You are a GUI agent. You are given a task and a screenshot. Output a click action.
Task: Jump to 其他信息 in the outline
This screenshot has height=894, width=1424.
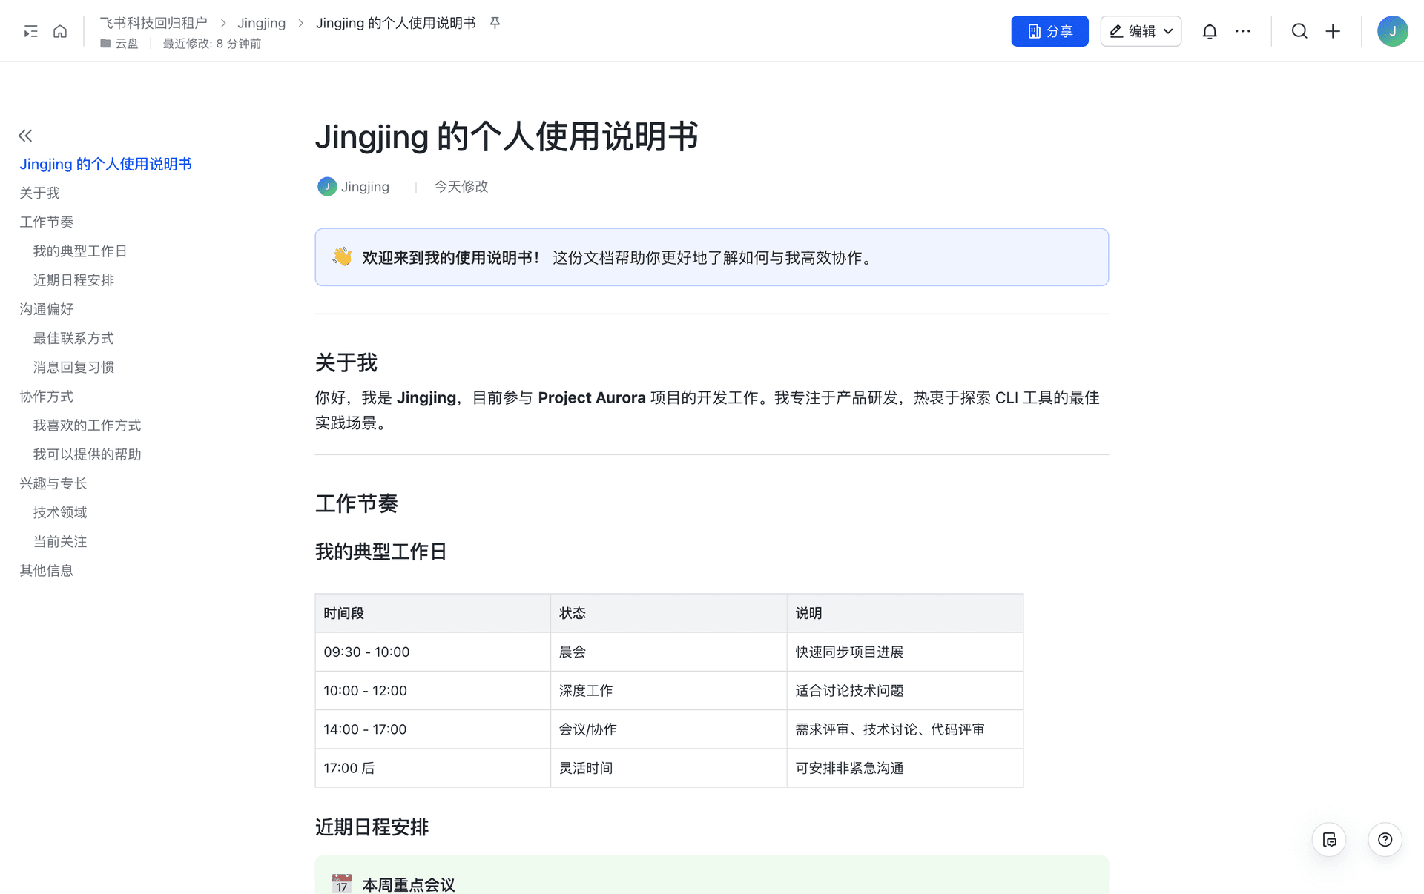click(46, 570)
